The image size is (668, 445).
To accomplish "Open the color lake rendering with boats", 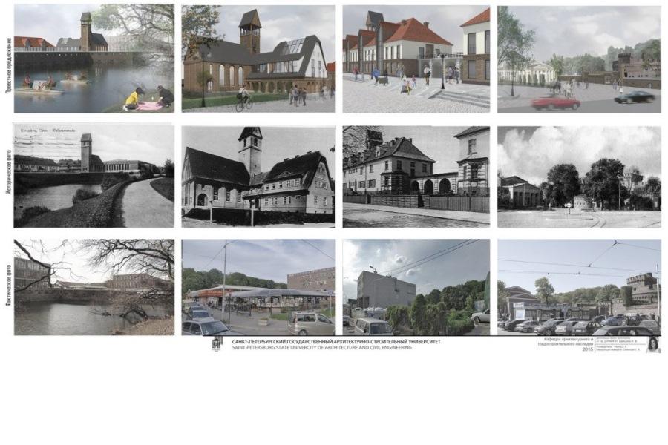I will tap(94, 59).
